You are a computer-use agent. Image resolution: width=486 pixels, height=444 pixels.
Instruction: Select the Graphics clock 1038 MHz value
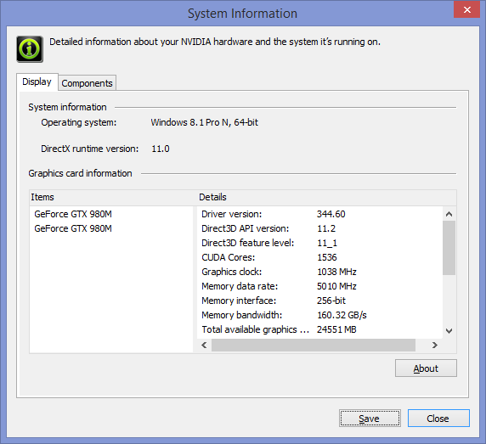[336, 272]
